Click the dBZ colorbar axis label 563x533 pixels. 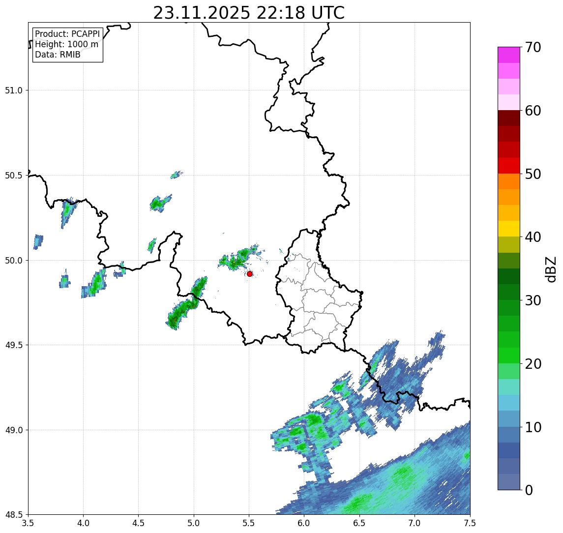tap(551, 269)
